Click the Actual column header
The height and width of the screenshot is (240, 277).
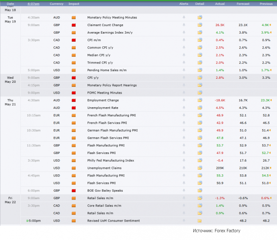[x=220, y=4]
